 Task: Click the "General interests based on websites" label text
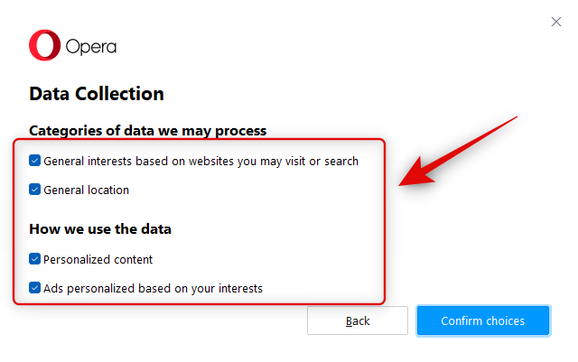click(200, 162)
